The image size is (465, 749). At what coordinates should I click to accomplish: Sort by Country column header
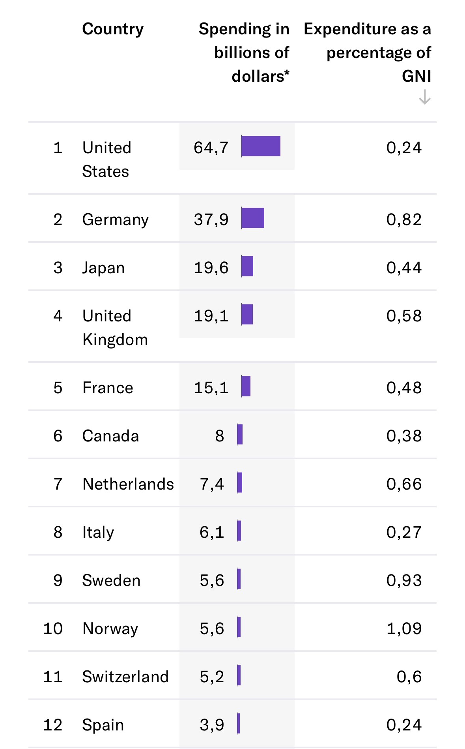click(x=113, y=29)
